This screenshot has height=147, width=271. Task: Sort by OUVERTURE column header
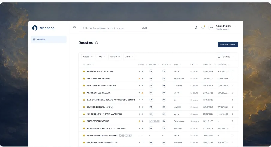[x=209, y=64]
